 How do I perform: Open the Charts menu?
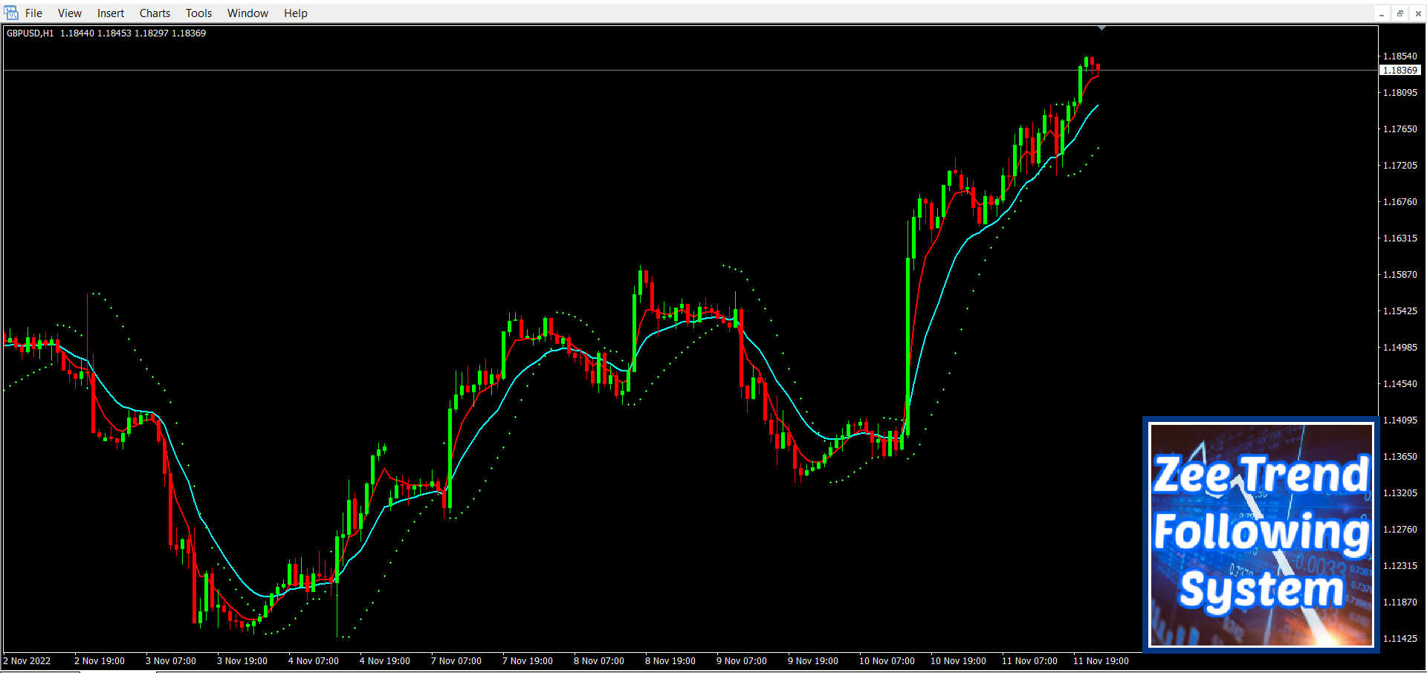[x=155, y=13]
